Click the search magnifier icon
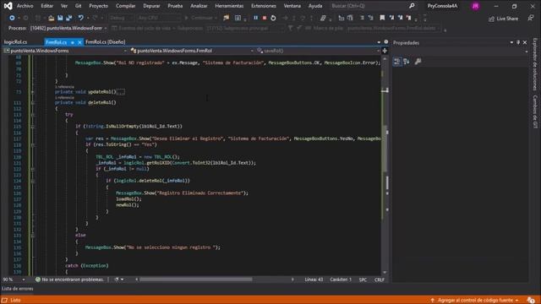Image resolution: width=541 pixels, height=304 pixels. [412, 6]
